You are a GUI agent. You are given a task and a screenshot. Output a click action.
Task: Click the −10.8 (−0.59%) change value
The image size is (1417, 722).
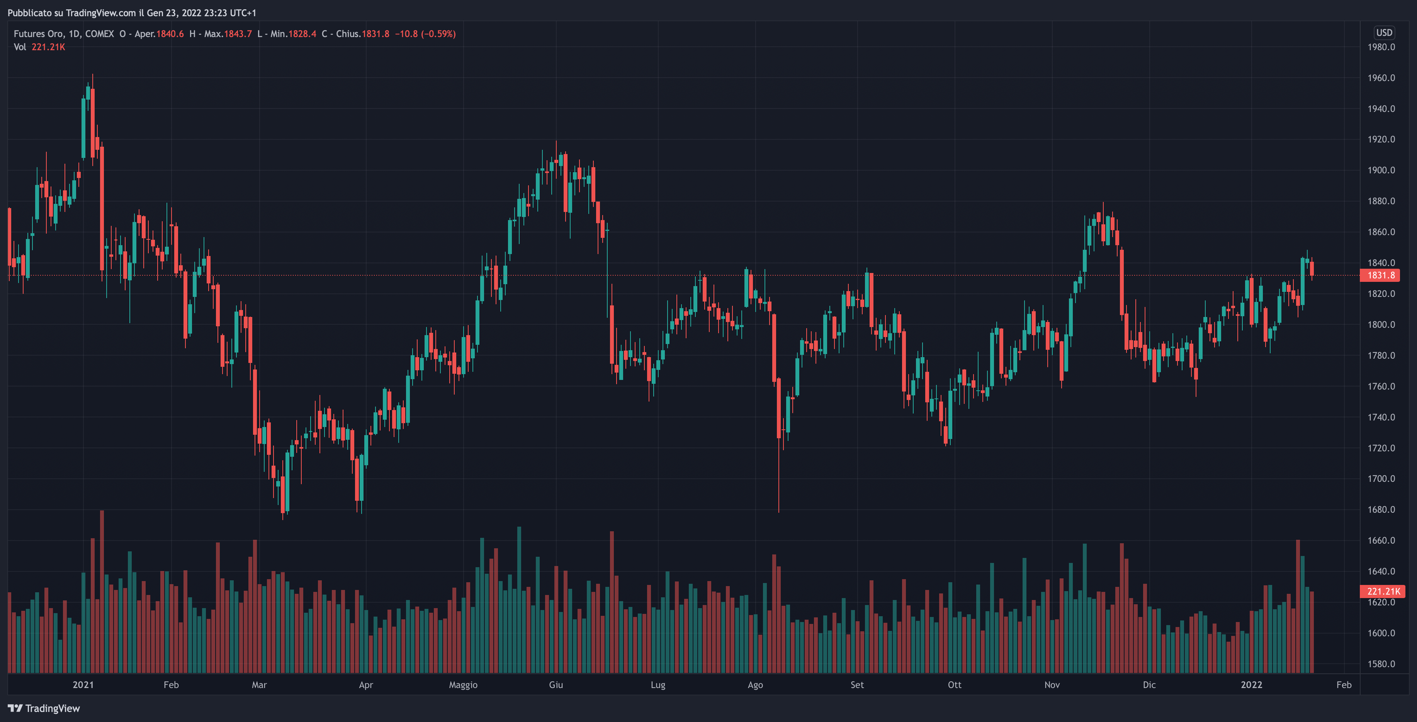click(425, 34)
